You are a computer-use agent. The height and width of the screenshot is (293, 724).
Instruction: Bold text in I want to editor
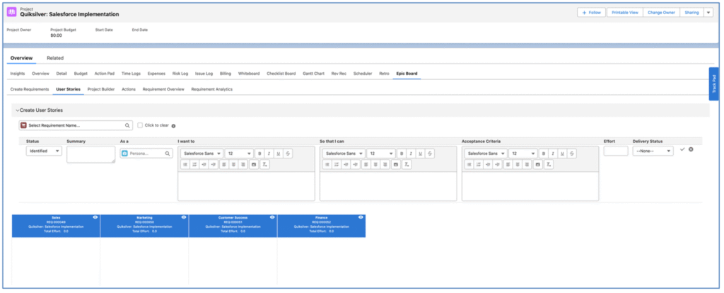(x=259, y=154)
